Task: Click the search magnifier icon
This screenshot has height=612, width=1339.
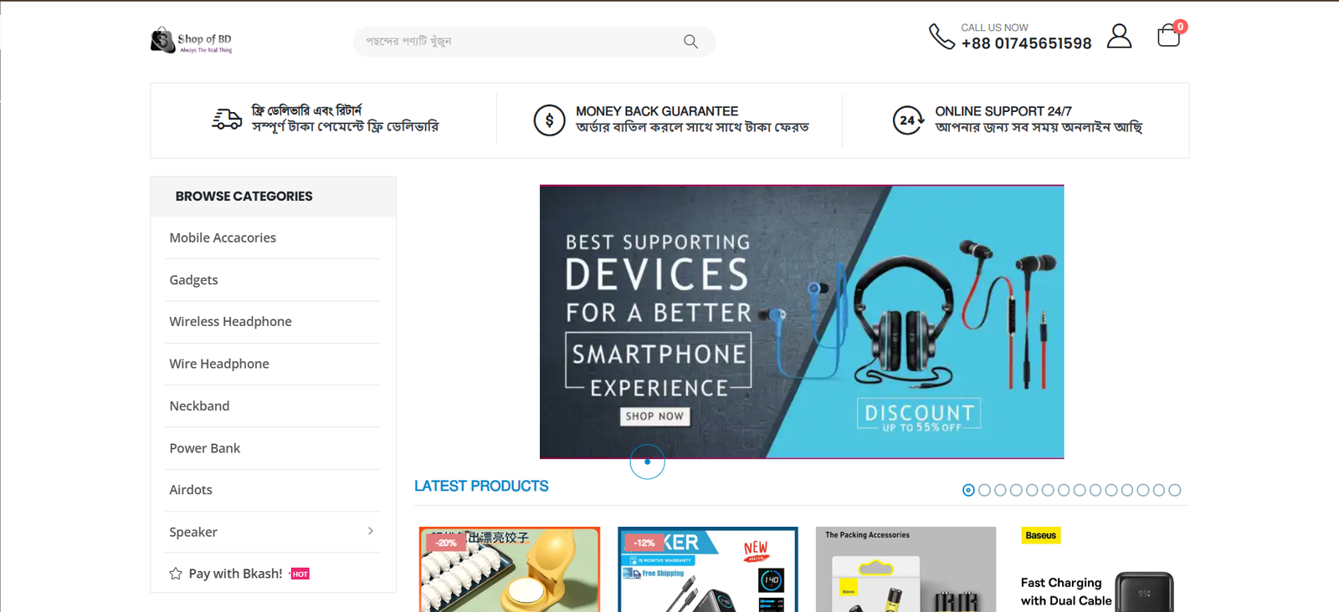Action: pos(690,42)
